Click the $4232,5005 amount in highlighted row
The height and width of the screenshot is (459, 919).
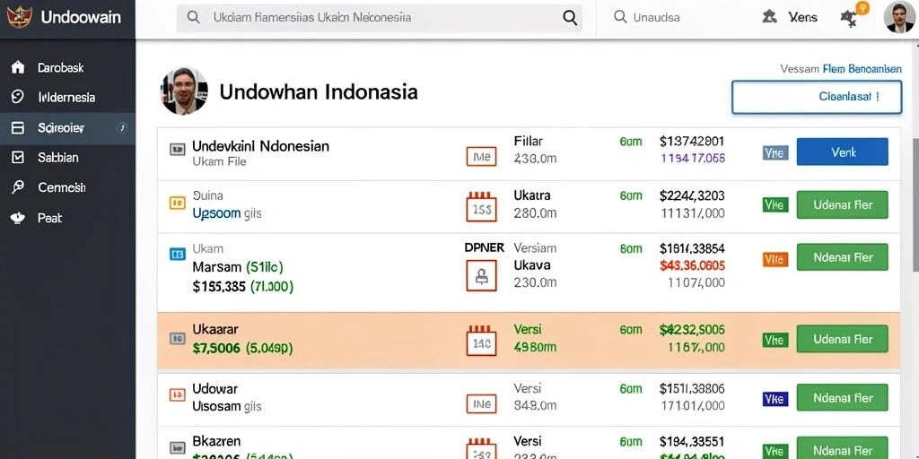tap(692, 330)
